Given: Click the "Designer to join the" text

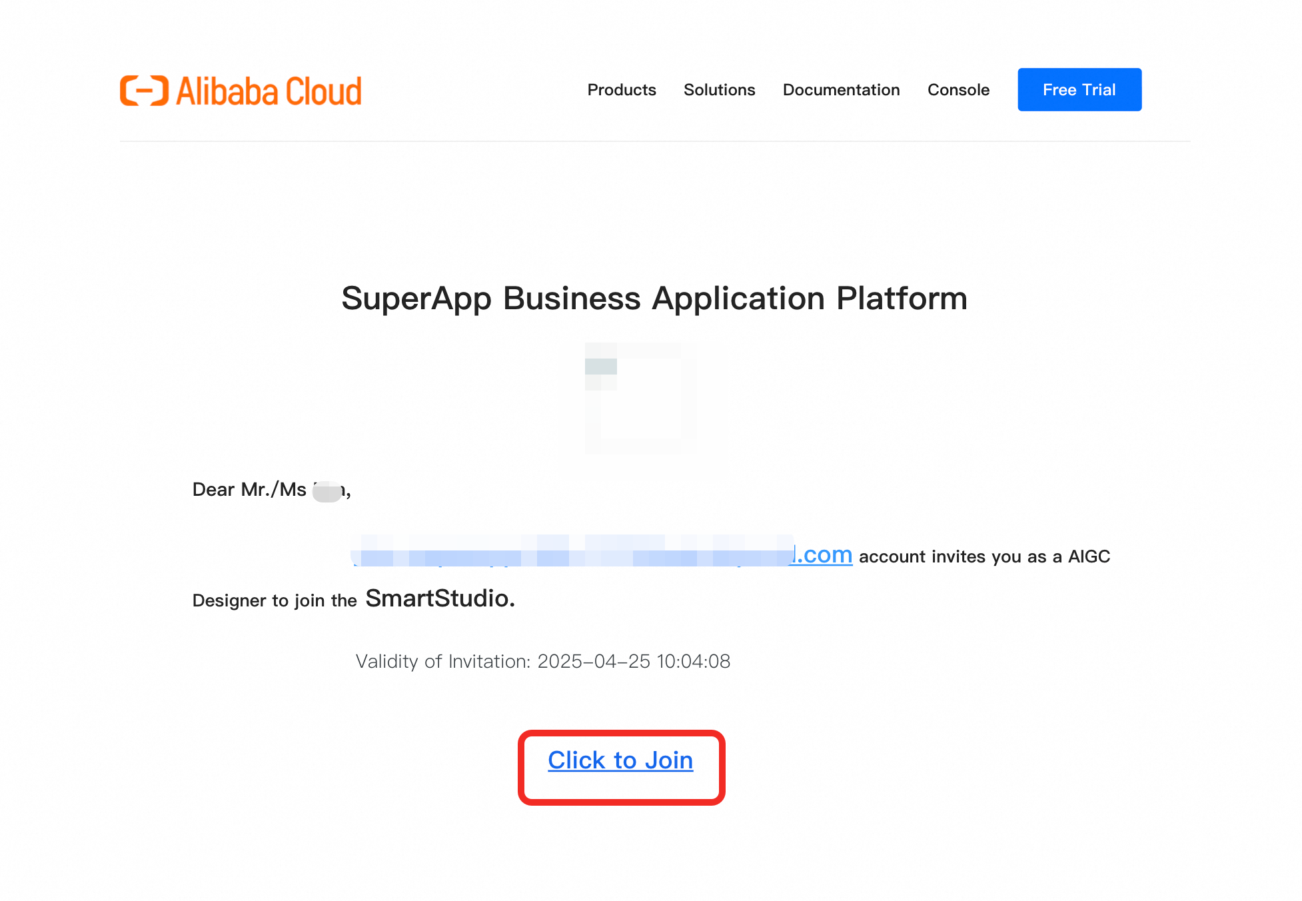Looking at the screenshot, I should [275, 600].
